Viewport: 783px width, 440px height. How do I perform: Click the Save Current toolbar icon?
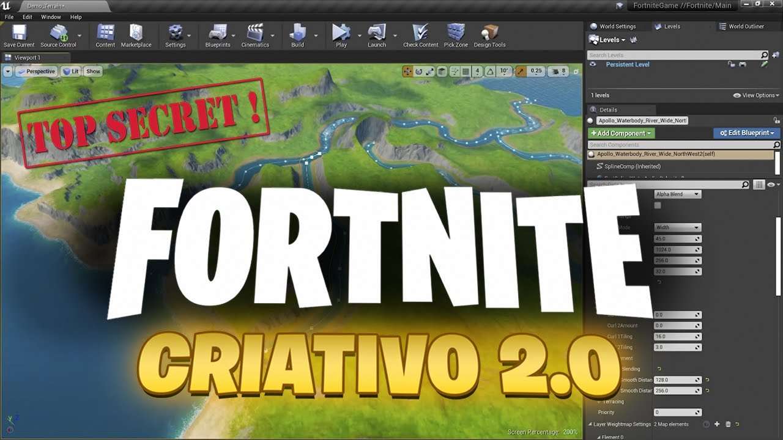(x=19, y=35)
